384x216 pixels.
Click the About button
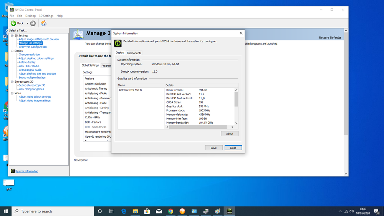click(x=230, y=134)
